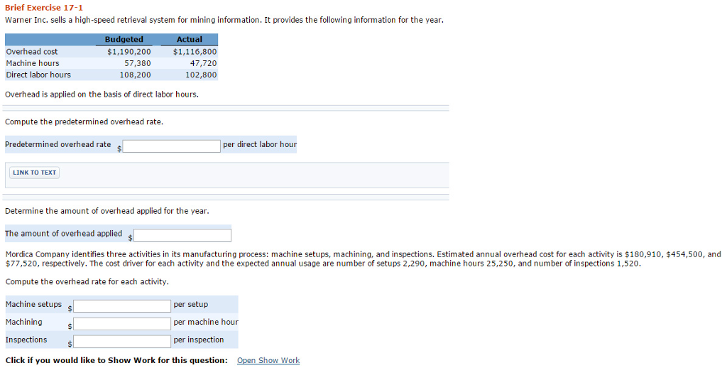727x368 pixels.
Task: Select the budgeted machine hours value 57,380
Action: pyautogui.click(x=137, y=63)
